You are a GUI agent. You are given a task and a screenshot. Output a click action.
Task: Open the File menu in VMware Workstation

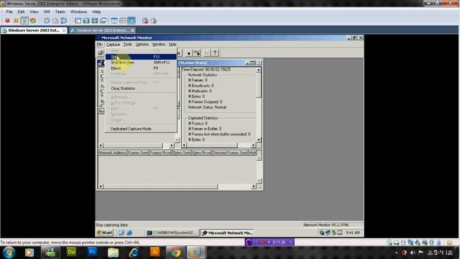tap(9, 12)
